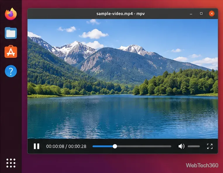This screenshot has width=223, height=173.
Task: Open Firefox from the dock
Action: 11,14
